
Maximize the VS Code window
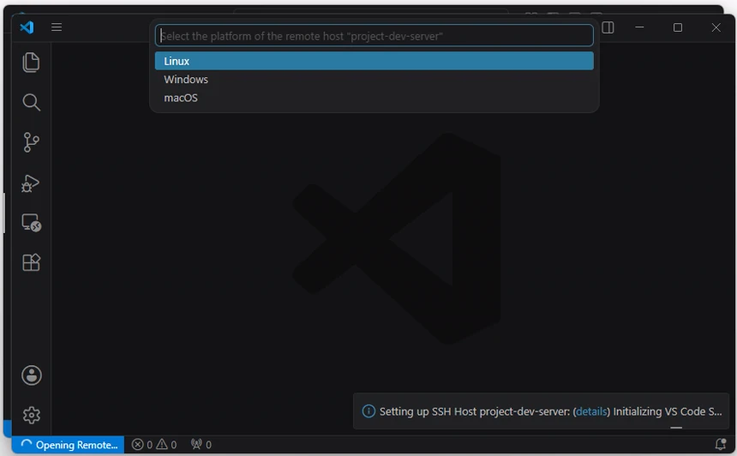point(677,27)
